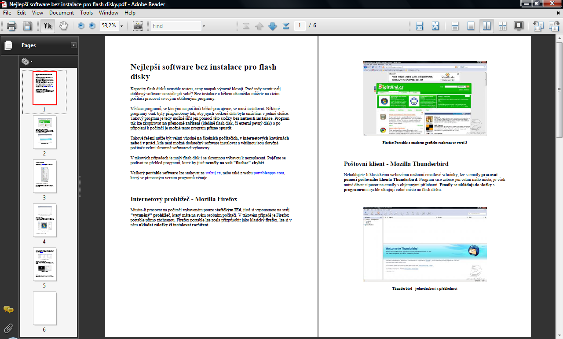
Task: Follow the stahuj.cz link in document
Action: tap(213, 173)
